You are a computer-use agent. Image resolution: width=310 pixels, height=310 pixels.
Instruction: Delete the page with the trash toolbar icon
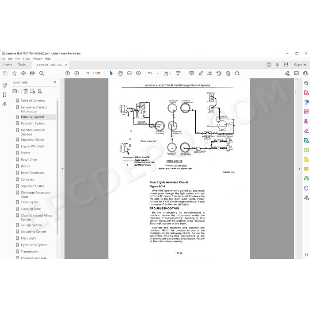(x=228, y=74)
